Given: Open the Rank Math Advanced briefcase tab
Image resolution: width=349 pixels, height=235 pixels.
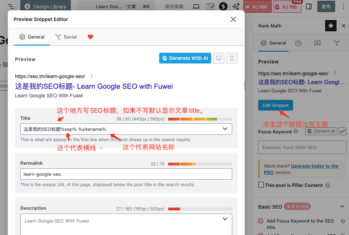Looking at the screenshot, I should pyautogui.click(x=298, y=43).
